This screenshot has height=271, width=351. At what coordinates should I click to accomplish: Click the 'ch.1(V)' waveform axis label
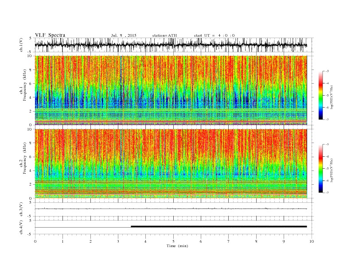tap(21, 45)
